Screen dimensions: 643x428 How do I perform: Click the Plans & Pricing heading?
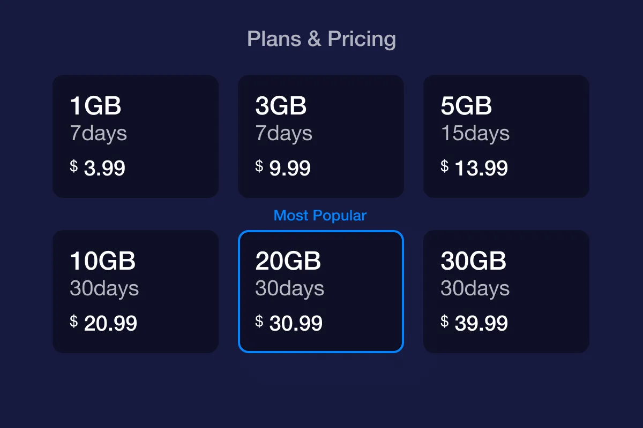(322, 39)
